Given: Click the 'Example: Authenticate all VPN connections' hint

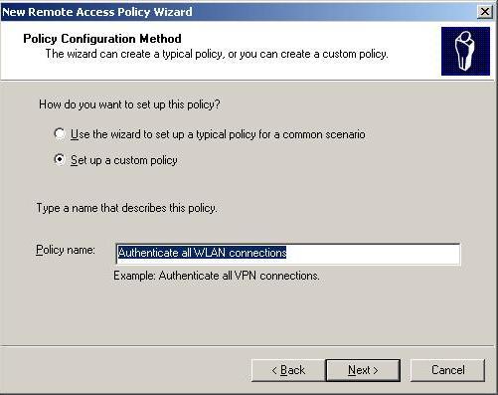Looking at the screenshot, I should point(217,276).
